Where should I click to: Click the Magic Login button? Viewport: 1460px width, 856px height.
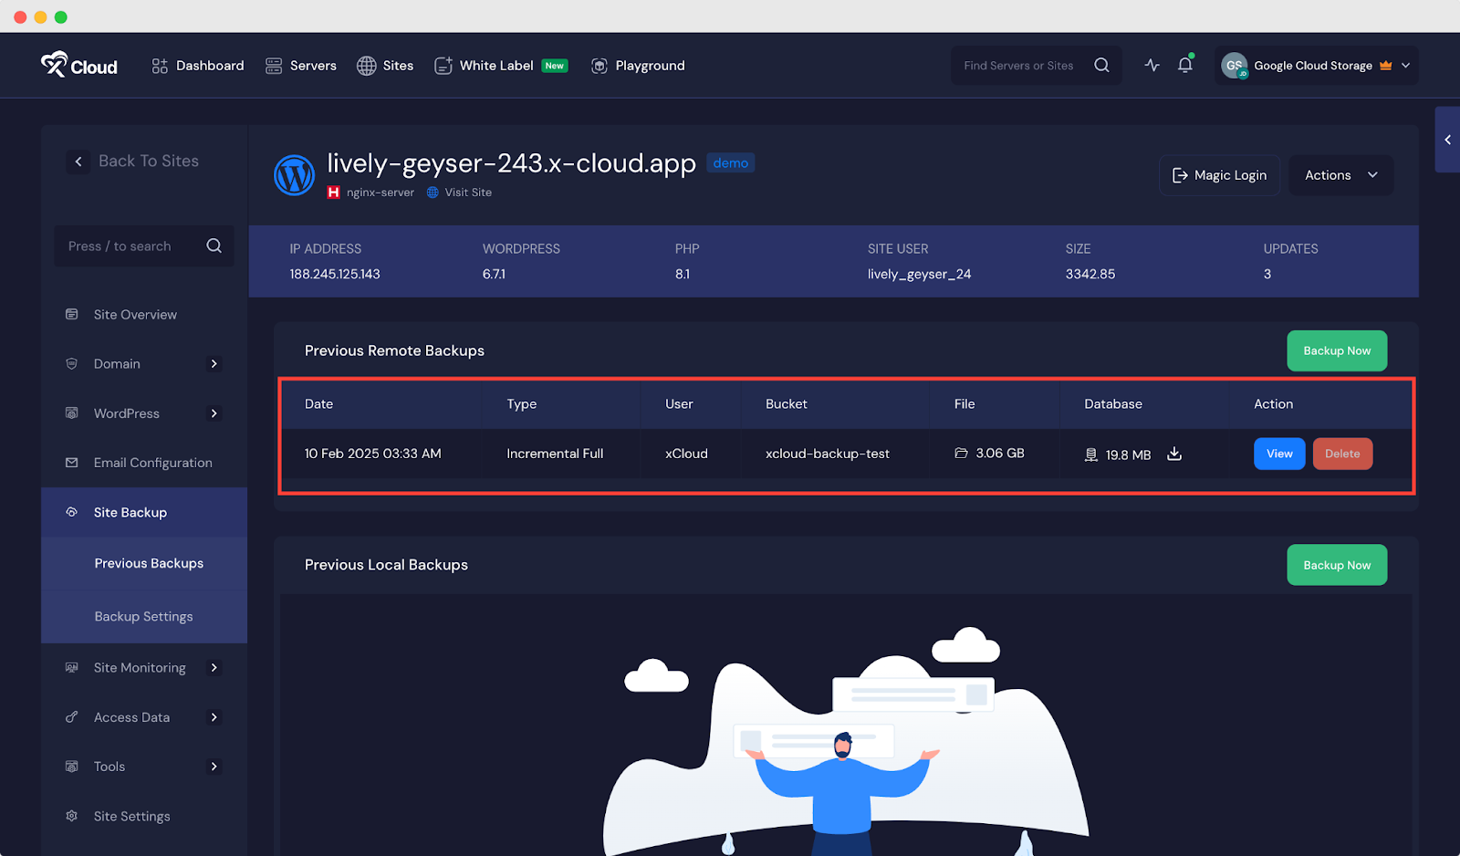tap(1219, 174)
